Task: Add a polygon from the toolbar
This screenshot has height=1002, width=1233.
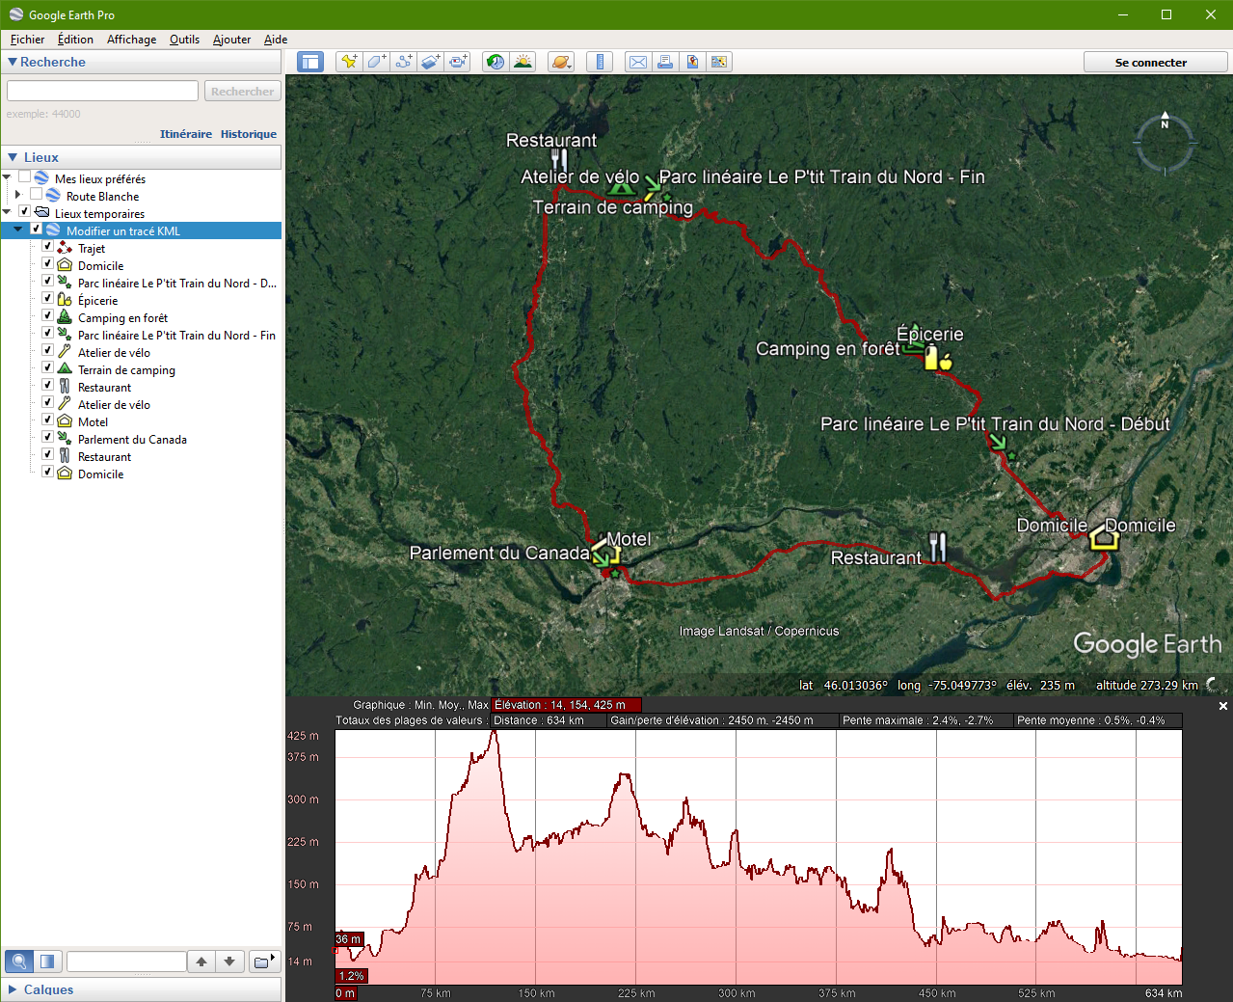Action: (376, 62)
